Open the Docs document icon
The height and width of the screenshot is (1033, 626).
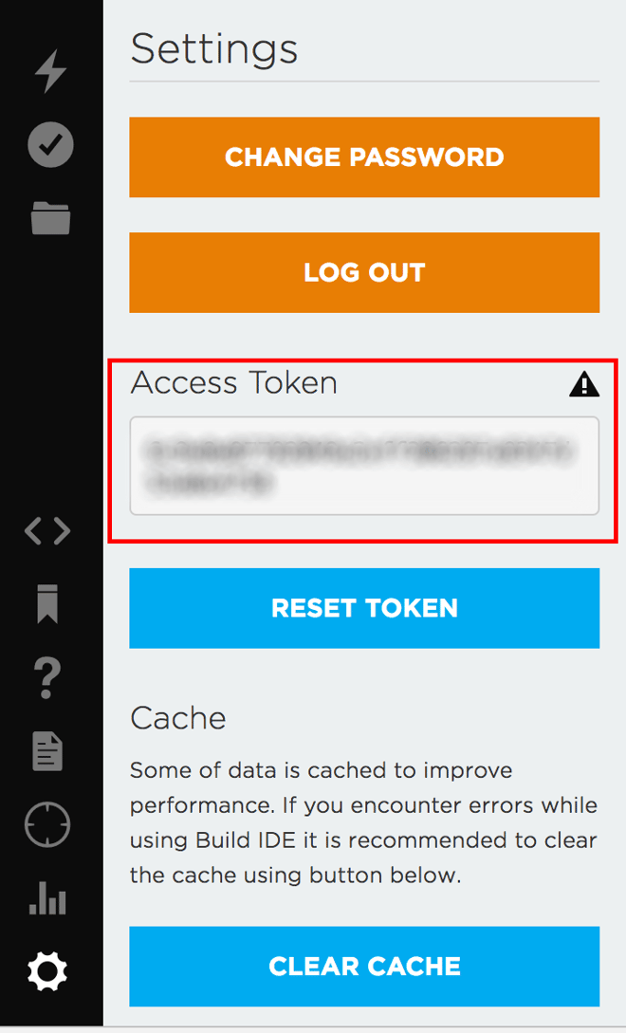(x=47, y=751)
